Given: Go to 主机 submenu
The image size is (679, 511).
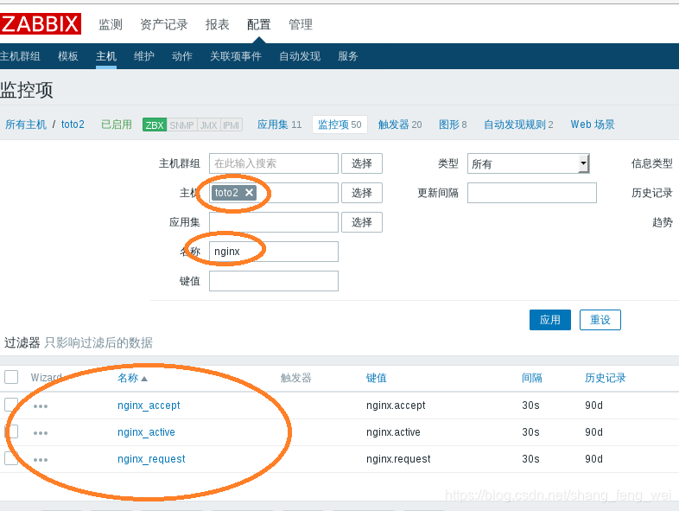Looking at the screenshot, I should tap(106, 56).
